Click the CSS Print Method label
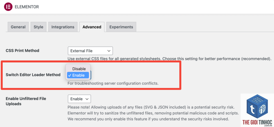The height and width of the screenshot is (127, 274). [x=22, y=51]
